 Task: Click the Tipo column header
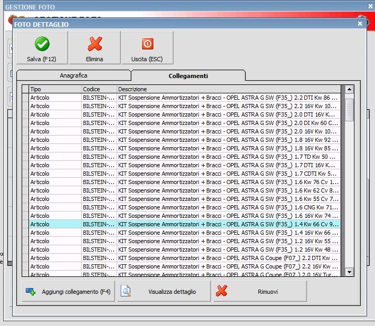tap(55, 89)
